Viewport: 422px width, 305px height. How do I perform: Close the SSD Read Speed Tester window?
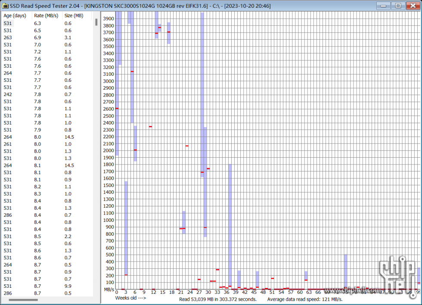click(x=413, y=6)
